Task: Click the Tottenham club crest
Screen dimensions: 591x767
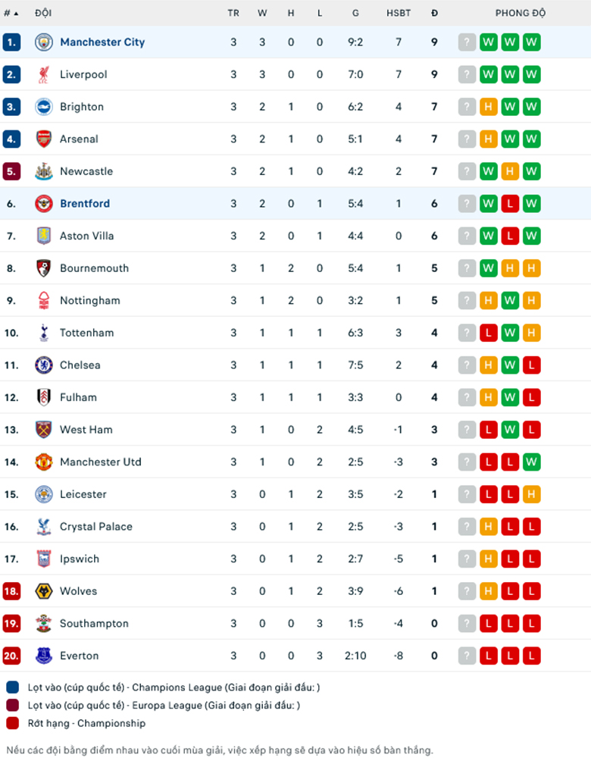Action: click(x=44, y=333)
